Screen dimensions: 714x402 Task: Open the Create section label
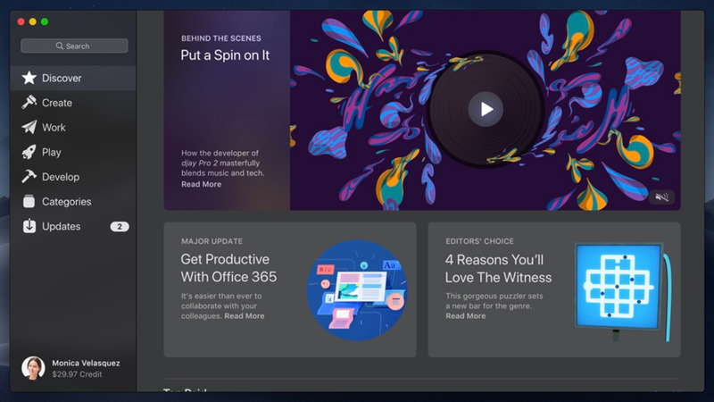(57, 103)
